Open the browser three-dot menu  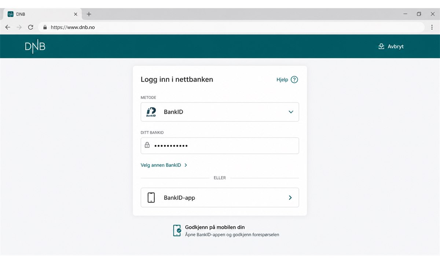pos(432,27)
